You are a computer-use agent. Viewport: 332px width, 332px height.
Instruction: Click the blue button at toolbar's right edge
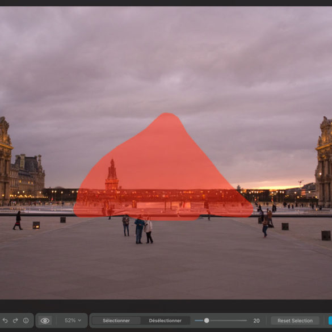330,321
